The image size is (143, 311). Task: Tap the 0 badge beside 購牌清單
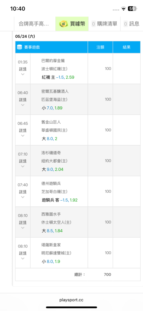(x=93, y=24)
